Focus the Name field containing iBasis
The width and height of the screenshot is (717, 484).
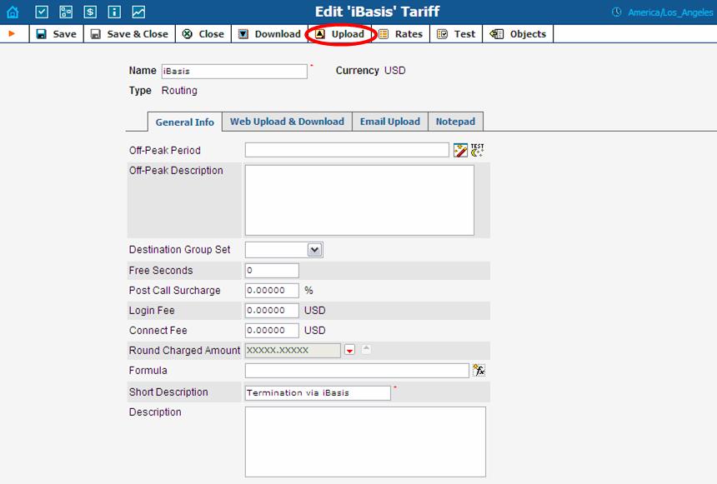pyautogui.click(x=234, y=72)
